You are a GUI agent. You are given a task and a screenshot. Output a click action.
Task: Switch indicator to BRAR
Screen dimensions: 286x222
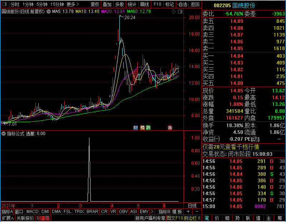(92, 212)
